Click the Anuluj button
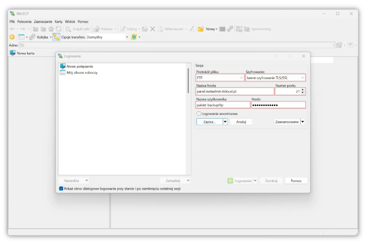The width and height of the screenshot is (366, 245). point(241,122)
